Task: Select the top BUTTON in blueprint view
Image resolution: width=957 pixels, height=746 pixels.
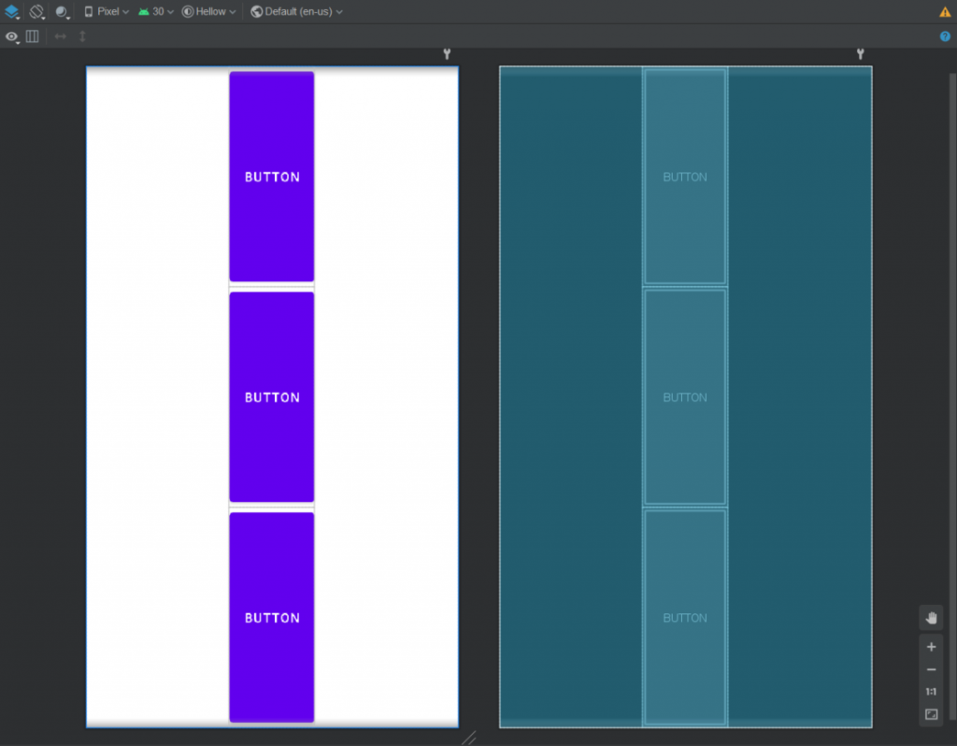Action: [x=685, y=177]
